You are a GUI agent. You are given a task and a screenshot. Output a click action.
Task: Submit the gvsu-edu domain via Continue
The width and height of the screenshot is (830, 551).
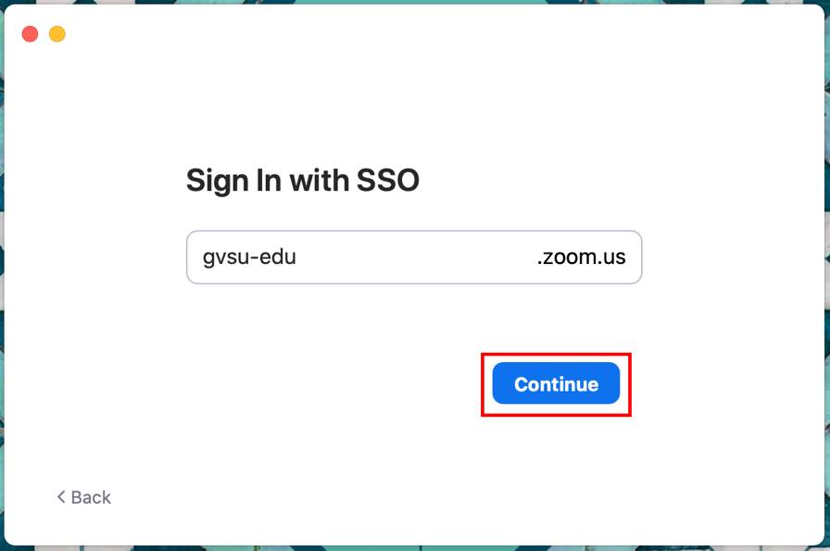click(x=556, y=383)
